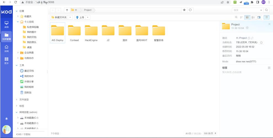The height and width of the screenshot is (138, 273).
Task: Navigate forward in folder history
Action: [58, 10]
